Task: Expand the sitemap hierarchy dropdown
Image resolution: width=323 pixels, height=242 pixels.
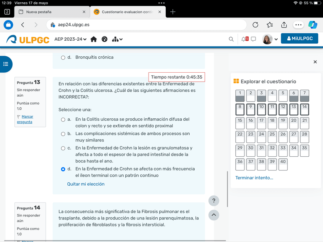Action: pyautogui.click(x=117, y=39)
